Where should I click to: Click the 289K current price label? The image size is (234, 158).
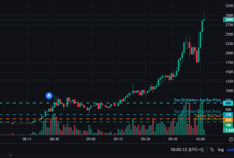coord(229,20)
